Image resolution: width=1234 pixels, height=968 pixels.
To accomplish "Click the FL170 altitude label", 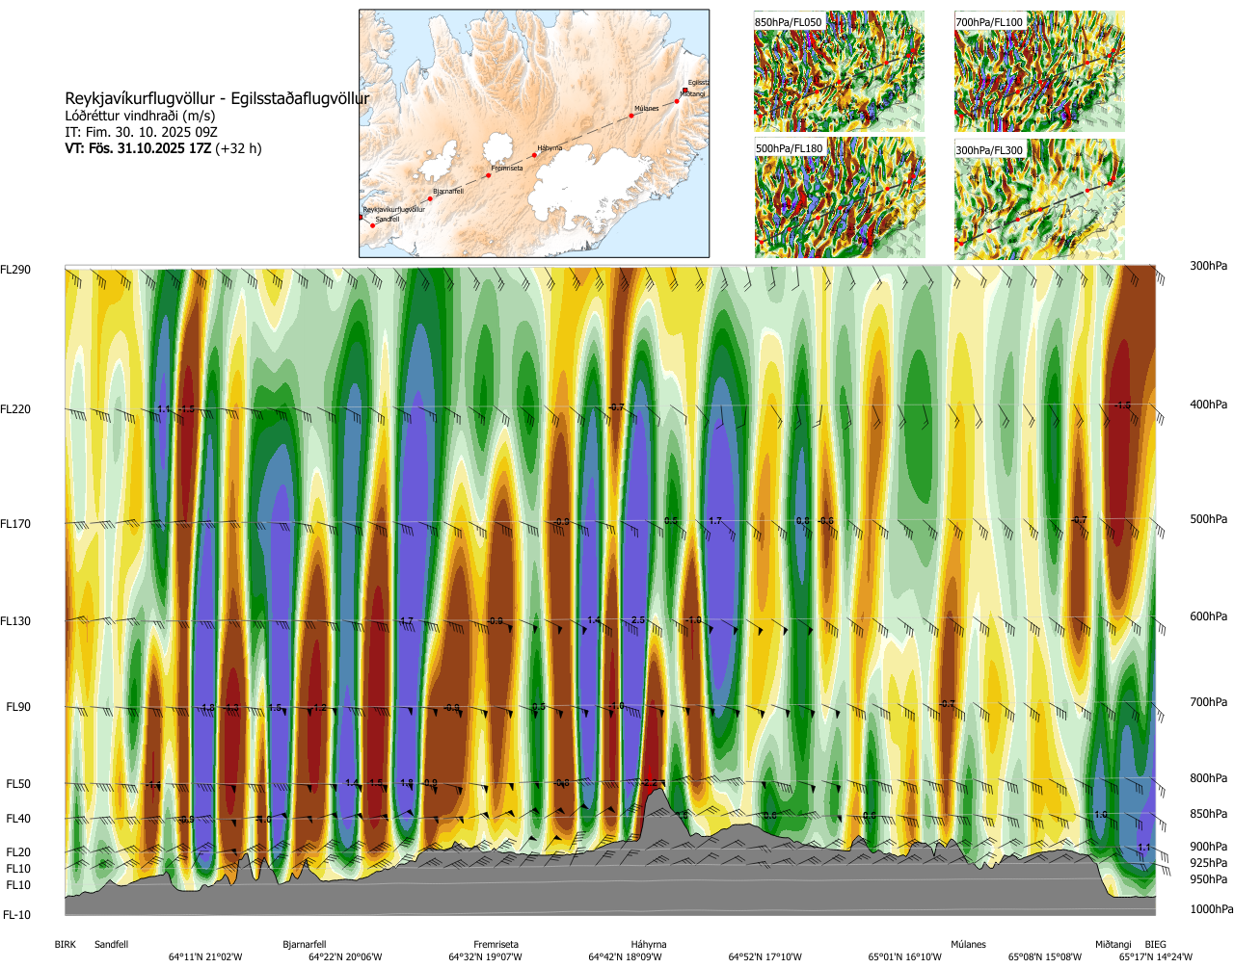I will click(x=15, y=524).
